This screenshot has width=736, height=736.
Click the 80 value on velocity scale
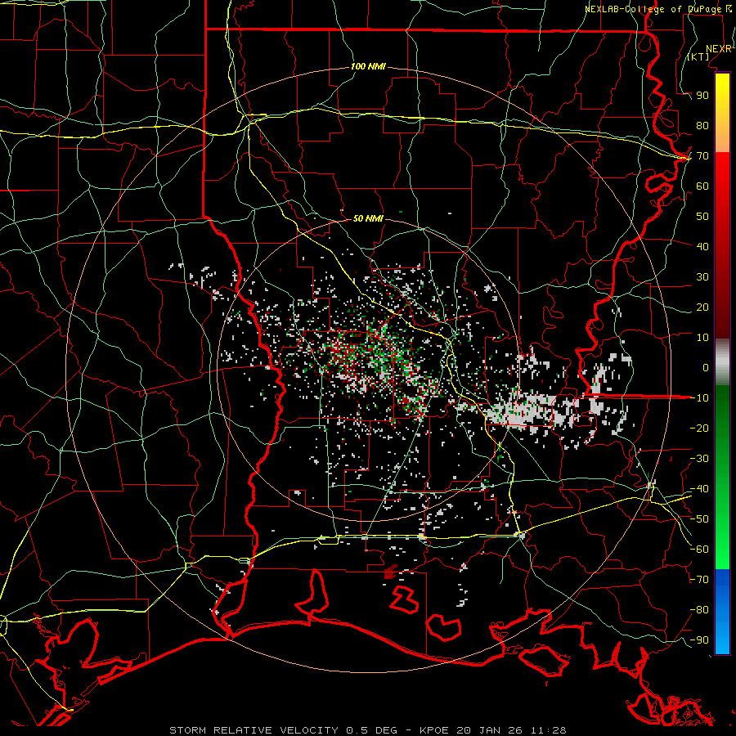click(x=702, y=125)
